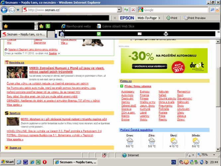Open Firmy.cz section header
This screenshot has width=221, height=166.
[x=126, y=81]
